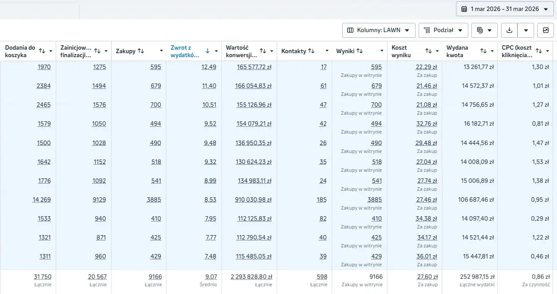
Task: Sort by the Dodania do koszyka sort arrows
Action: click(42, 51)
